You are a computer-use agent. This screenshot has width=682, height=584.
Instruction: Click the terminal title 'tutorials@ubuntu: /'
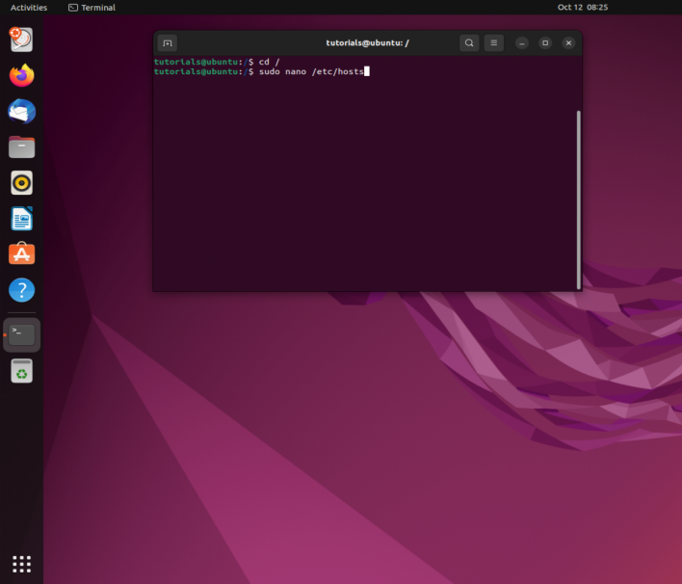(x=368, y=43)
